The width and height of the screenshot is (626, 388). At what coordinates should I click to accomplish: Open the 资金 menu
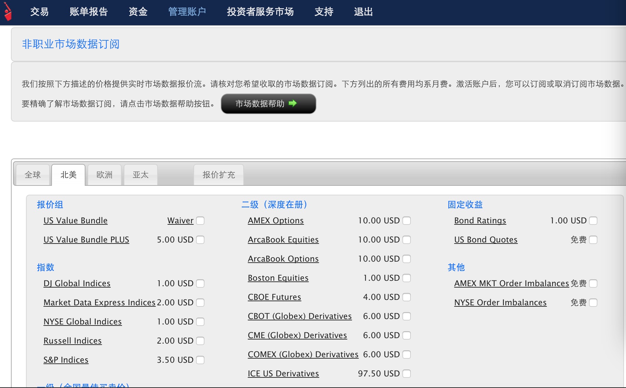click(x=138, y=12)
